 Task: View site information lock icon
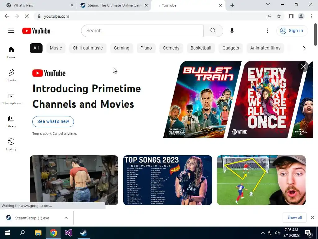pos(39,16)
